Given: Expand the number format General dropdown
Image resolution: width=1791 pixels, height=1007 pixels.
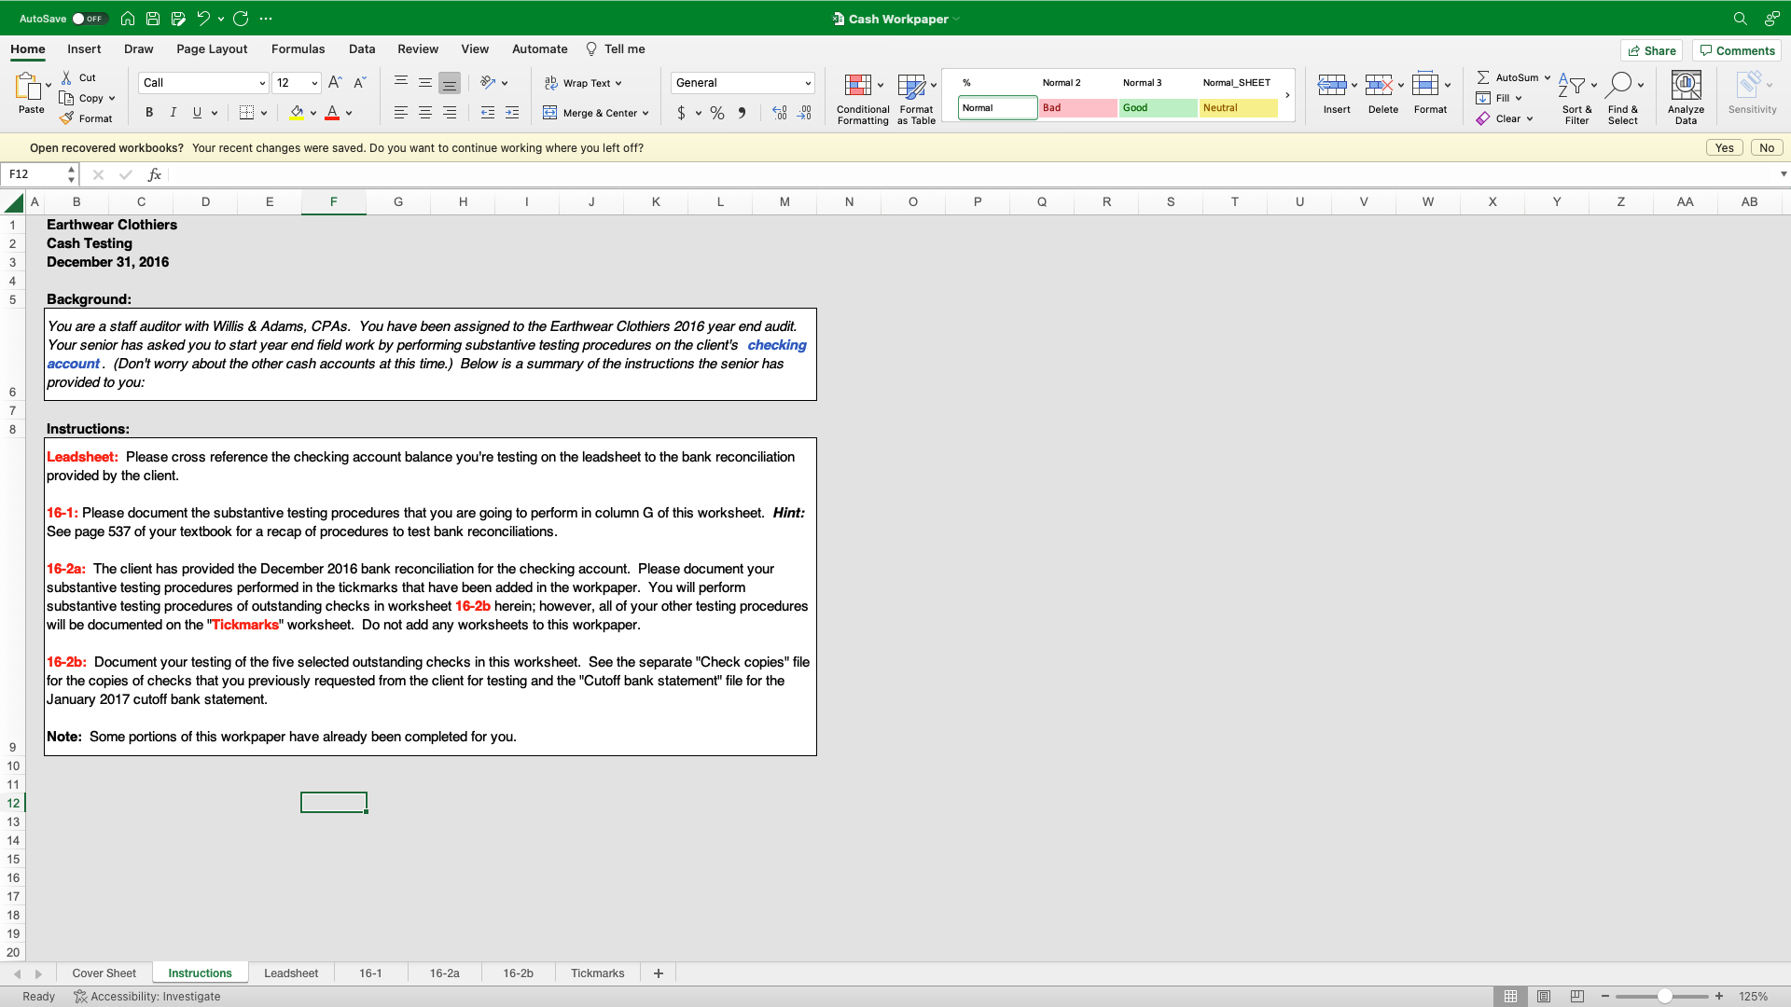Looking at the screenshot, I should [x=807, y=83].
